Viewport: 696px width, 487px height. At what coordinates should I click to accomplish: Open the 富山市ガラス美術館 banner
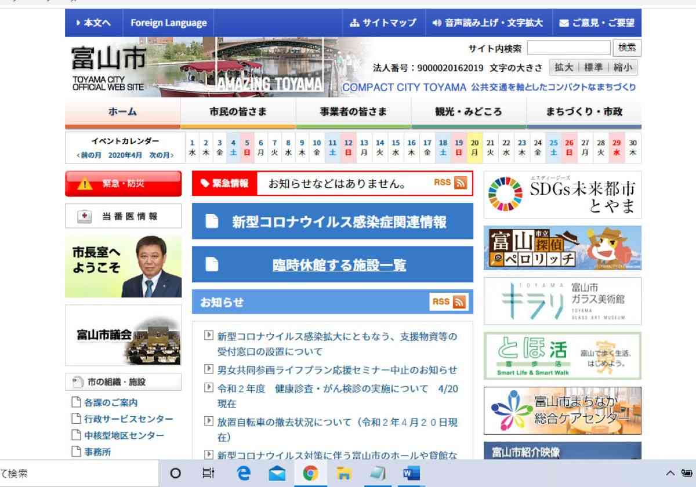coord(563,301)
